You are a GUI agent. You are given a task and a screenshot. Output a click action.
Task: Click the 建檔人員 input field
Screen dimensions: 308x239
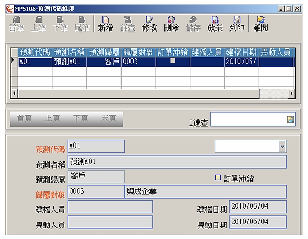pyautogui.click(x=110, y=206)
